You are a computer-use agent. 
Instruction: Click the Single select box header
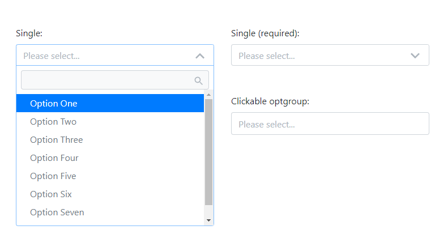pyautogui.click(x=115, y=56)
